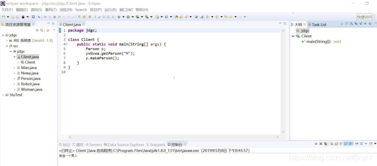Image resolution: width=377 pixels, height=166 pixels.
Task: Open project explorer view menu triangle
Action: 54,30
